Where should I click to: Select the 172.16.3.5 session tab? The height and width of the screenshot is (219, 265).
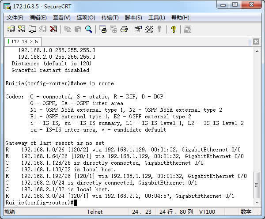click(23, 42)
